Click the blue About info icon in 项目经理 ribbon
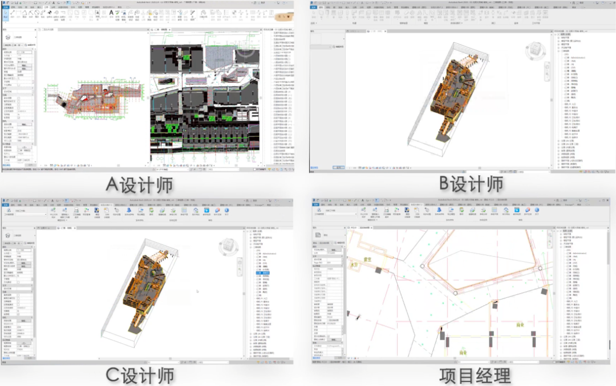Viewport: 616px width, 386px height. 537,210
